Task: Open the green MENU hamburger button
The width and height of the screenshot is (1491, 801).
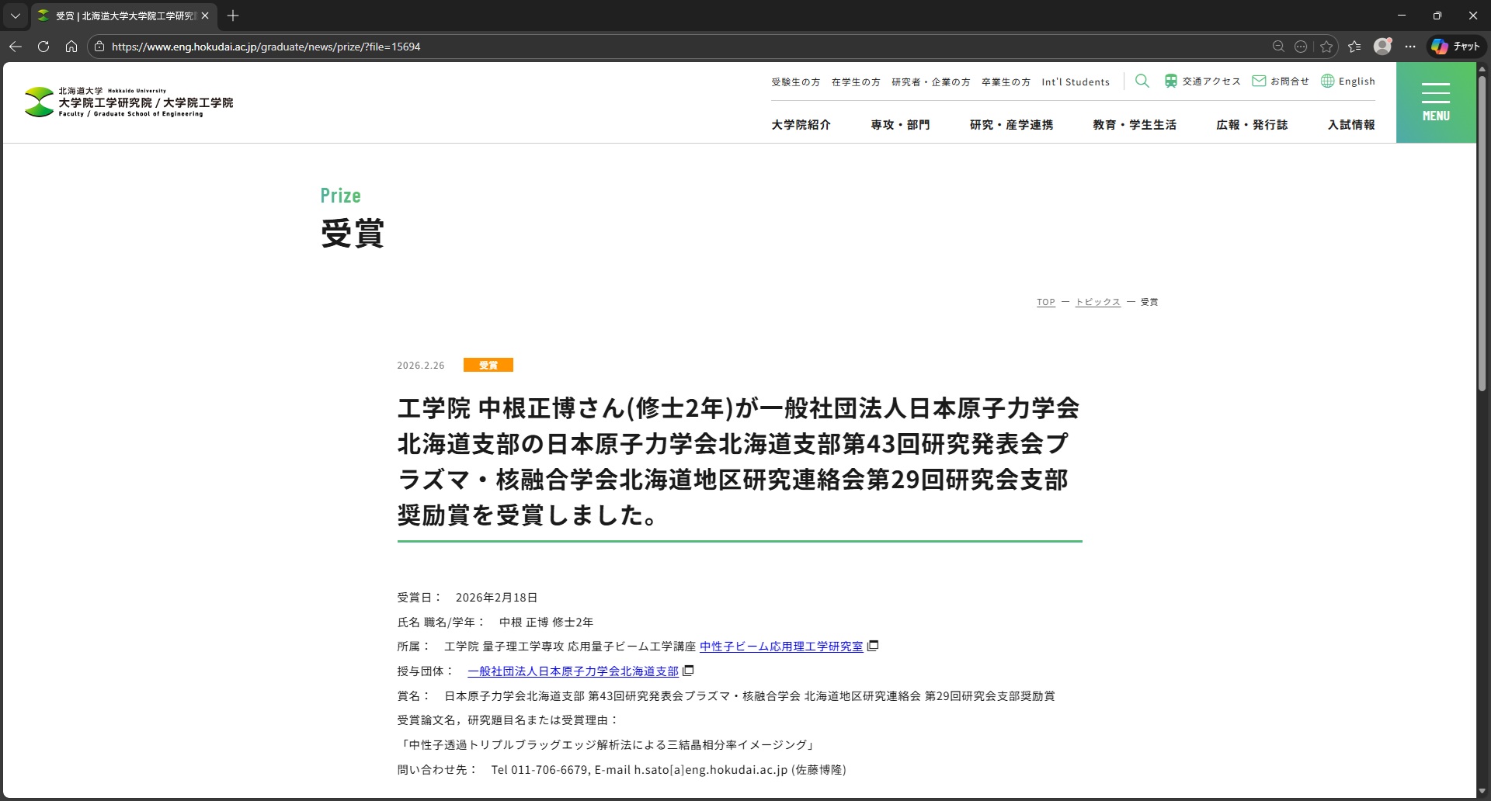Action: pyautogui.click(x=1435, y=102)
